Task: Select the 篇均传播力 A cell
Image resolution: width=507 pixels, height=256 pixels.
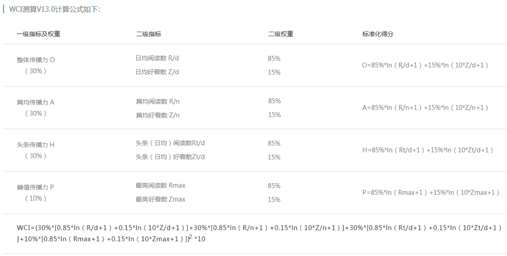Action: (36, 102)
